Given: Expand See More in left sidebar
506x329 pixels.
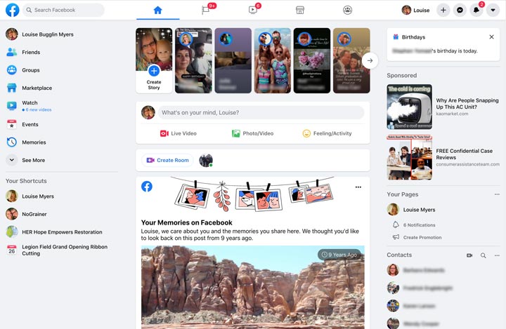Looking at the screenshot, I should tap(26, 160).
